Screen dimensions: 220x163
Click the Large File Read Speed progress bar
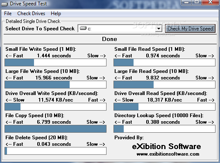pos(164,85)
